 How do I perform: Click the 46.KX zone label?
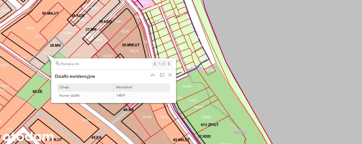pos(128,110)
